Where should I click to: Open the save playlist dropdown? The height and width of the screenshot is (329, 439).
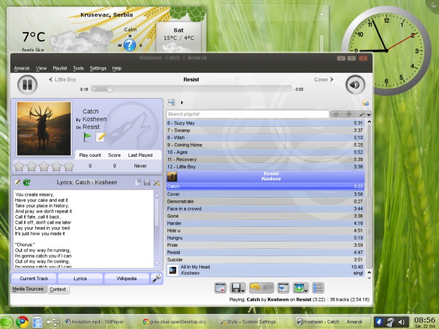[238, 288]
